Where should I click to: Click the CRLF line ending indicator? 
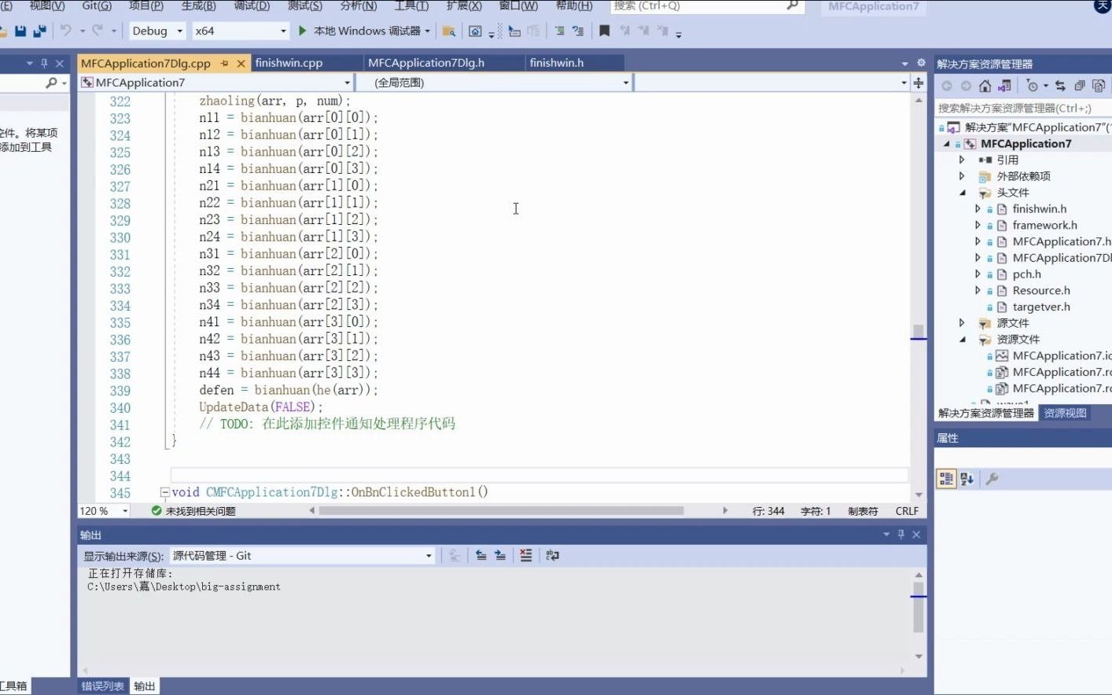907,511
